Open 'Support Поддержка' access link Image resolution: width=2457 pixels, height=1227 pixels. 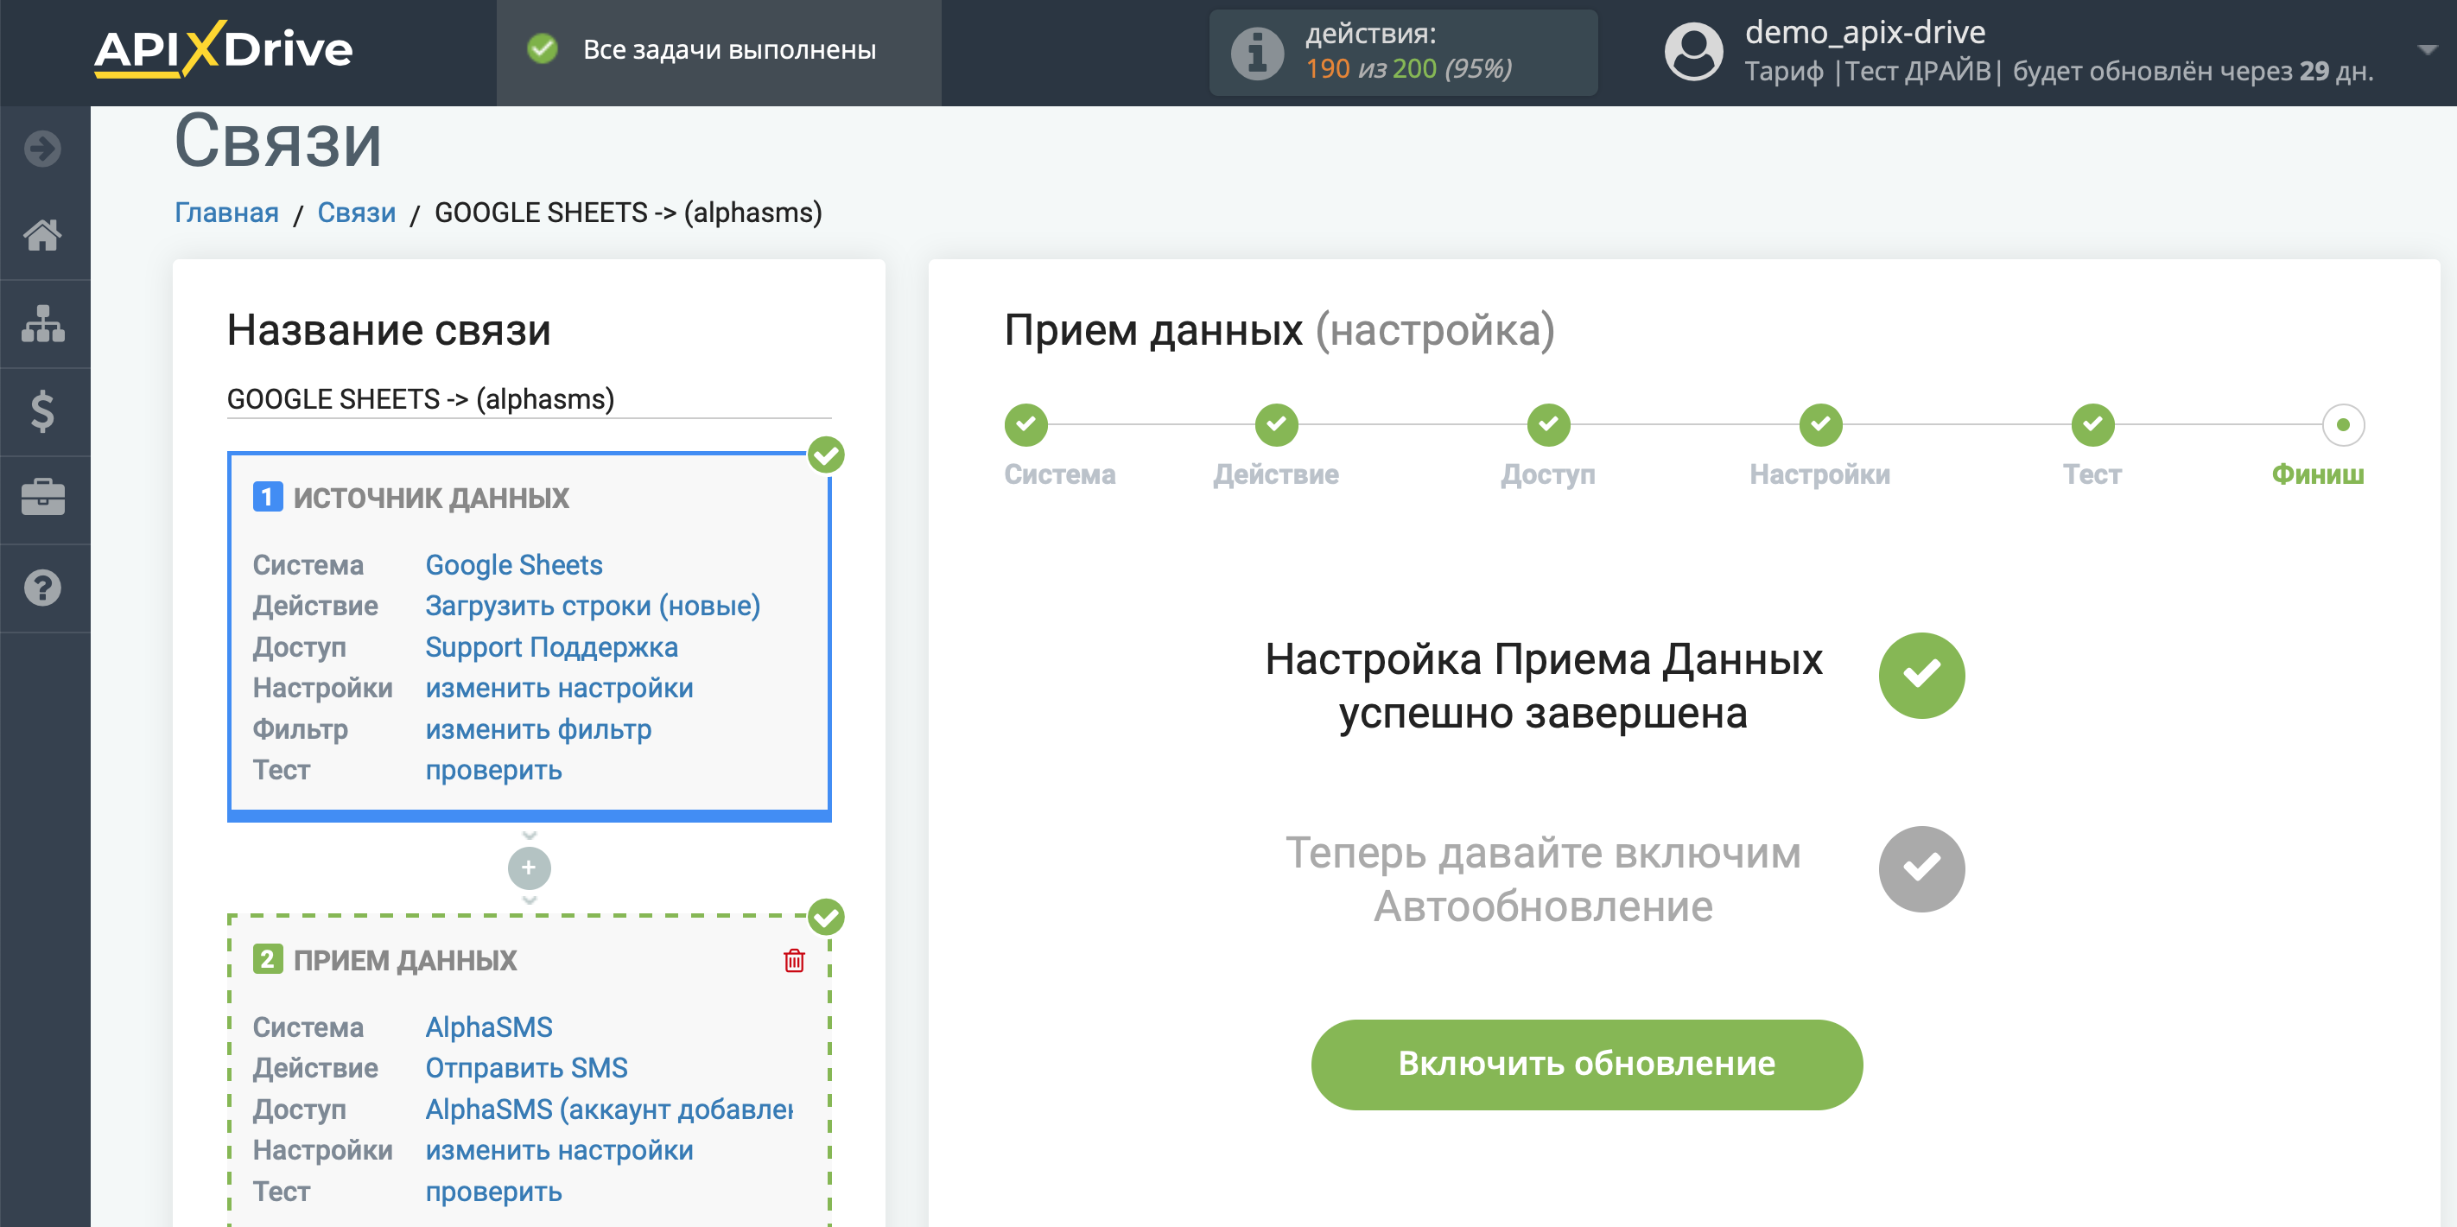[551, 647]
